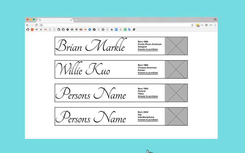245x153 pixels.
Task: Click the 'Born 1986' text
Action: 143,42
